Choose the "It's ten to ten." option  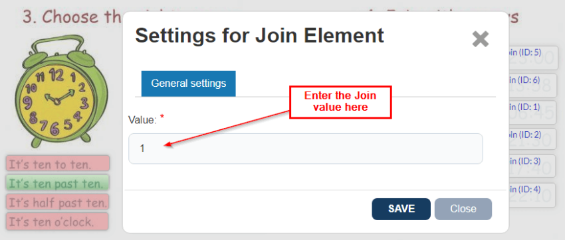point(58,164)
